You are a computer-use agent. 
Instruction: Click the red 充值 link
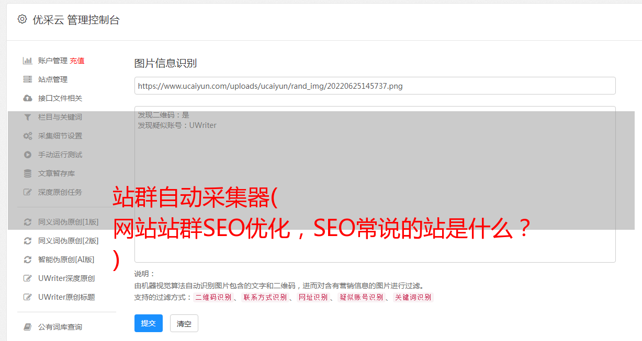(x=77, y=61)
